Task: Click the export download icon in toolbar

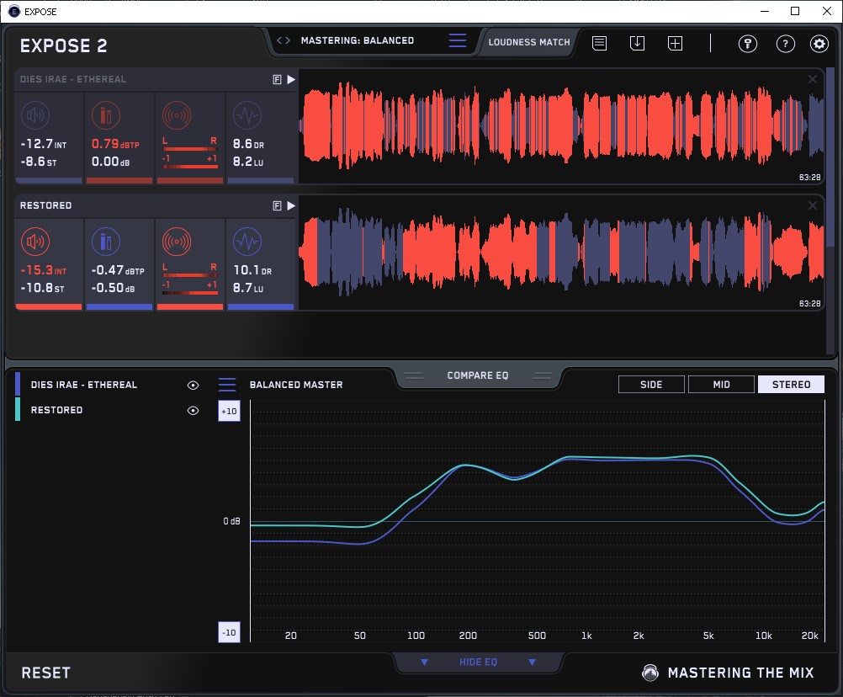Action: click(637, 43)
